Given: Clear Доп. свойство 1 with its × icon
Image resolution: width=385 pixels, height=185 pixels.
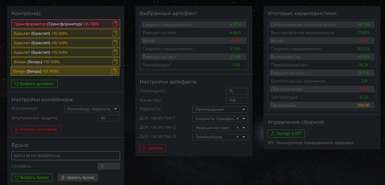Looking at the screenshot, I should point(238,119).
